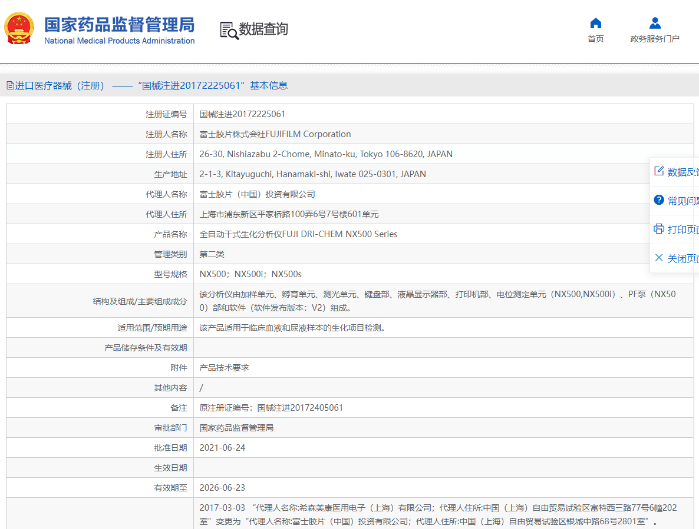Image resolution: width=699 pixels, height=529 pixels.
Task: Click structure description starting 该分析仪由加样单元
Action: 437,301
